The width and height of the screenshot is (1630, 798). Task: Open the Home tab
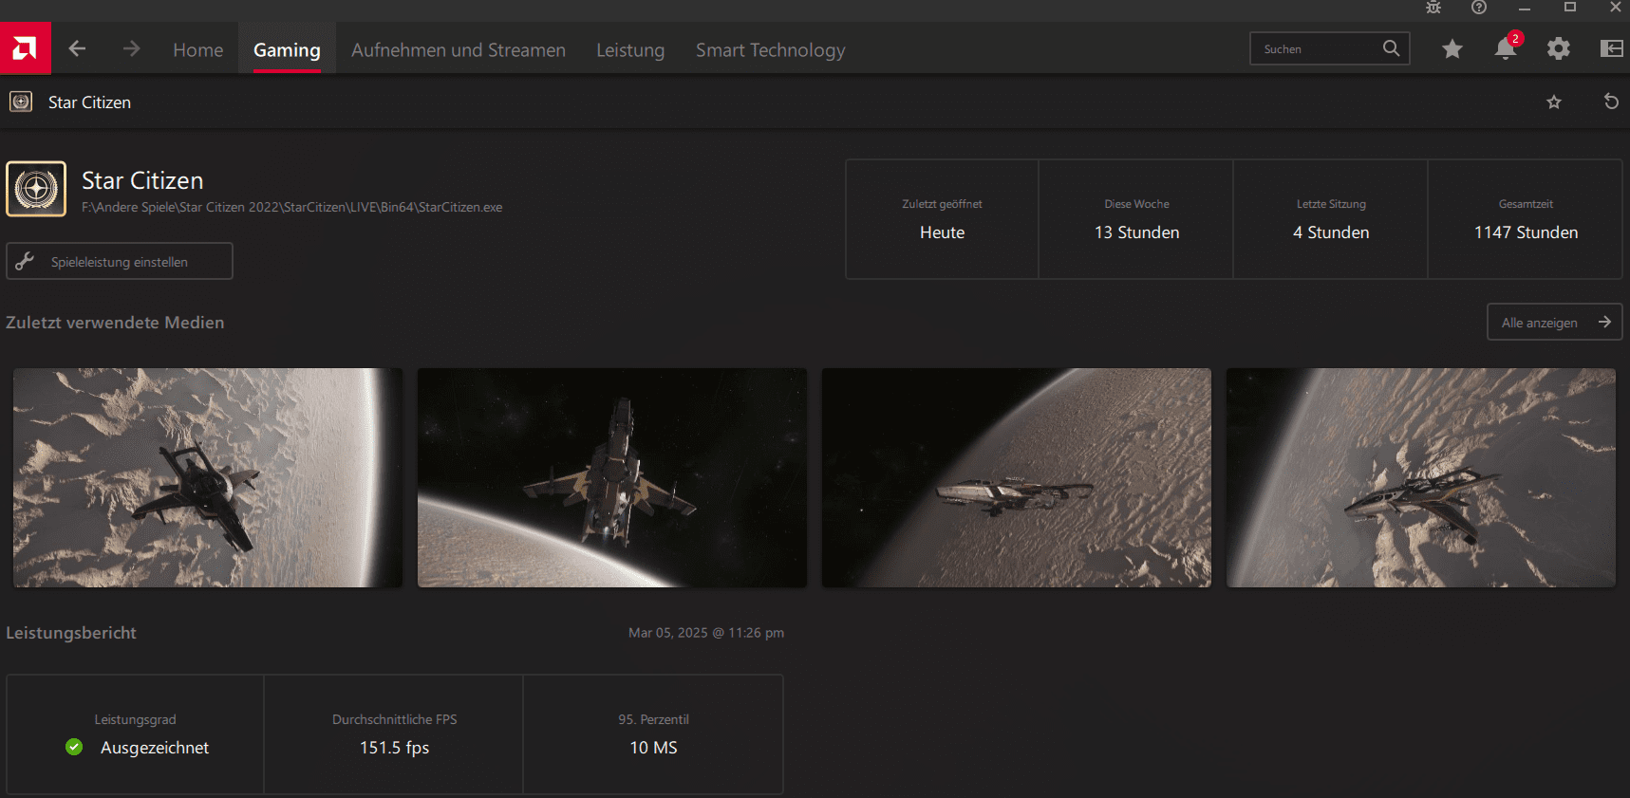(197, 50)
